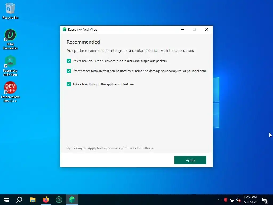Open File Explorer from taskbar
The height and width of the screenshot is (205, 273).
33,200
